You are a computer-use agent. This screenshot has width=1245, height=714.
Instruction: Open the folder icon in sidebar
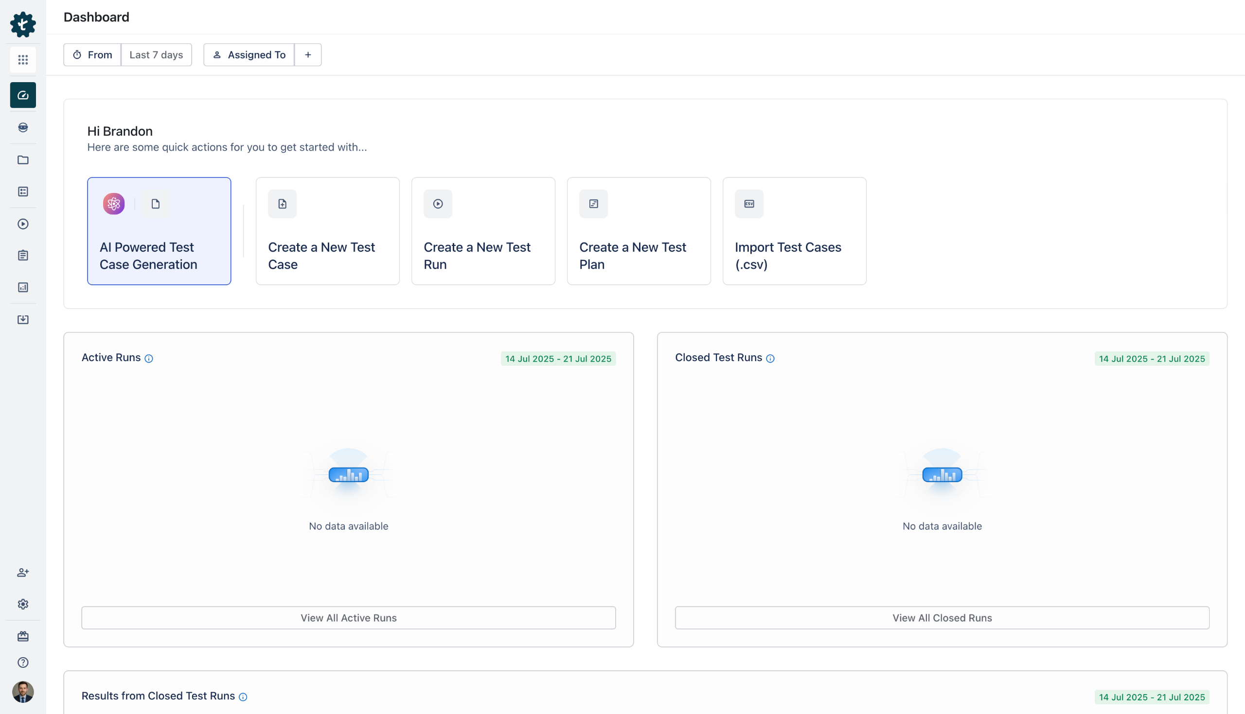(x=23, y=160)
